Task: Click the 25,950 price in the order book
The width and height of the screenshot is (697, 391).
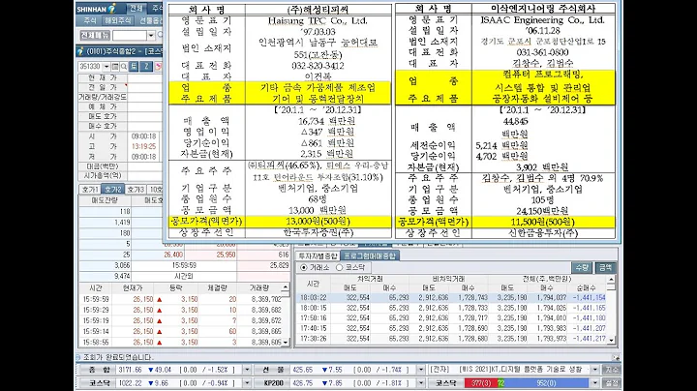Action: click(226, 256)
